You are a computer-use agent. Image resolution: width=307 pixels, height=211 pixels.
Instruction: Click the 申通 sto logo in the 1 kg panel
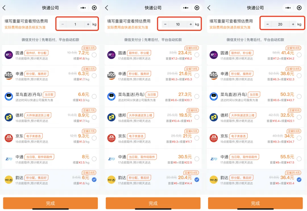coord(9,76)
